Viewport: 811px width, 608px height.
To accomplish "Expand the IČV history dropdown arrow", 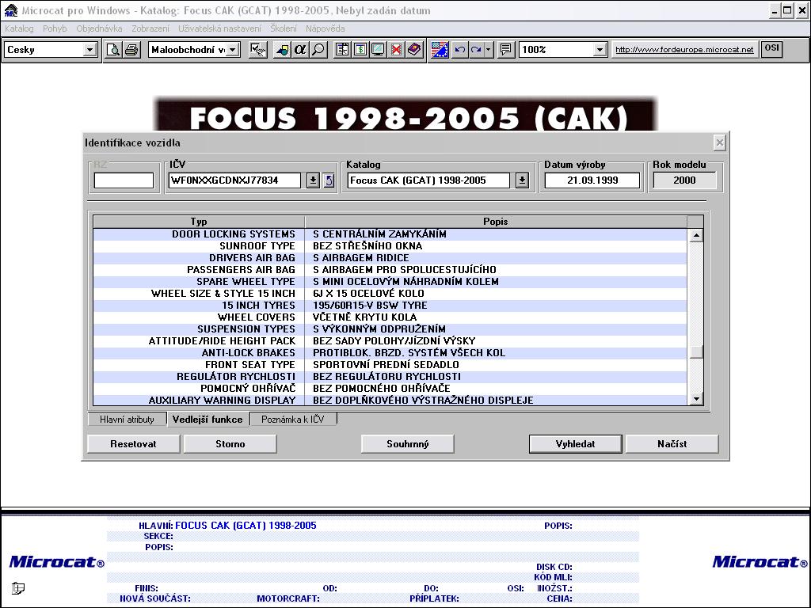I will coord(313,180).
